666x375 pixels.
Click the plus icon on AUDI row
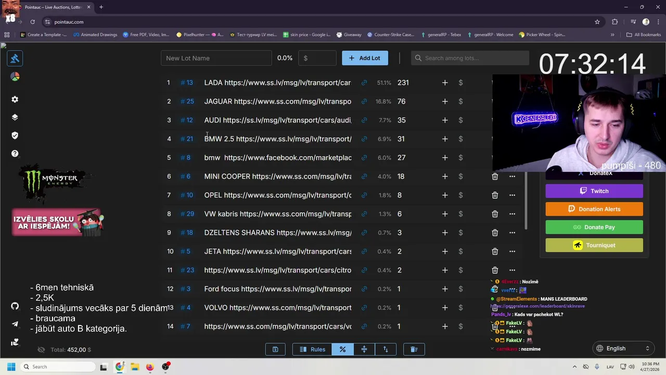[x=445, y=120]
